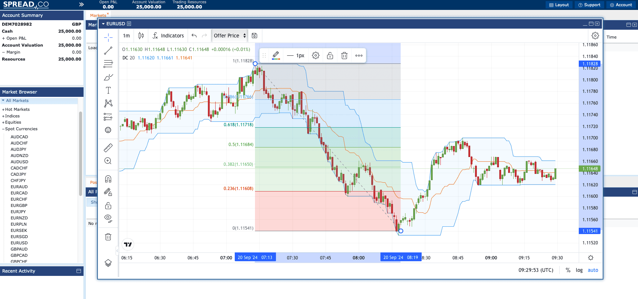The height and width of the screenshot is (299, 638).
Task: Switch to the Markets tab
Action: pos(98,15)
